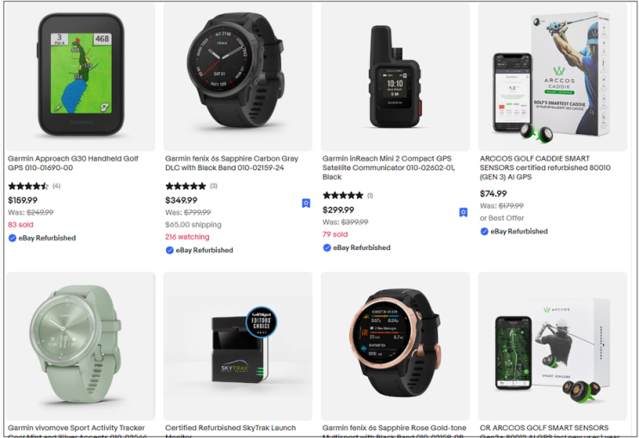The image size is (639, 438).
Task: Click the watchlist badge icon beside $349.99
Action: click(306, 204)
